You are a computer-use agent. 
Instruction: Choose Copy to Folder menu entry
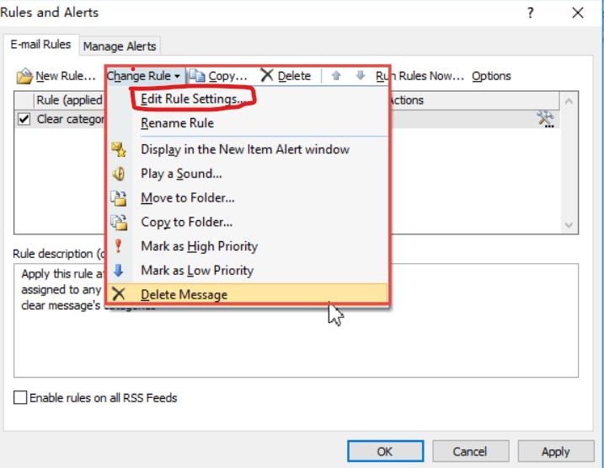click(187, 223)
